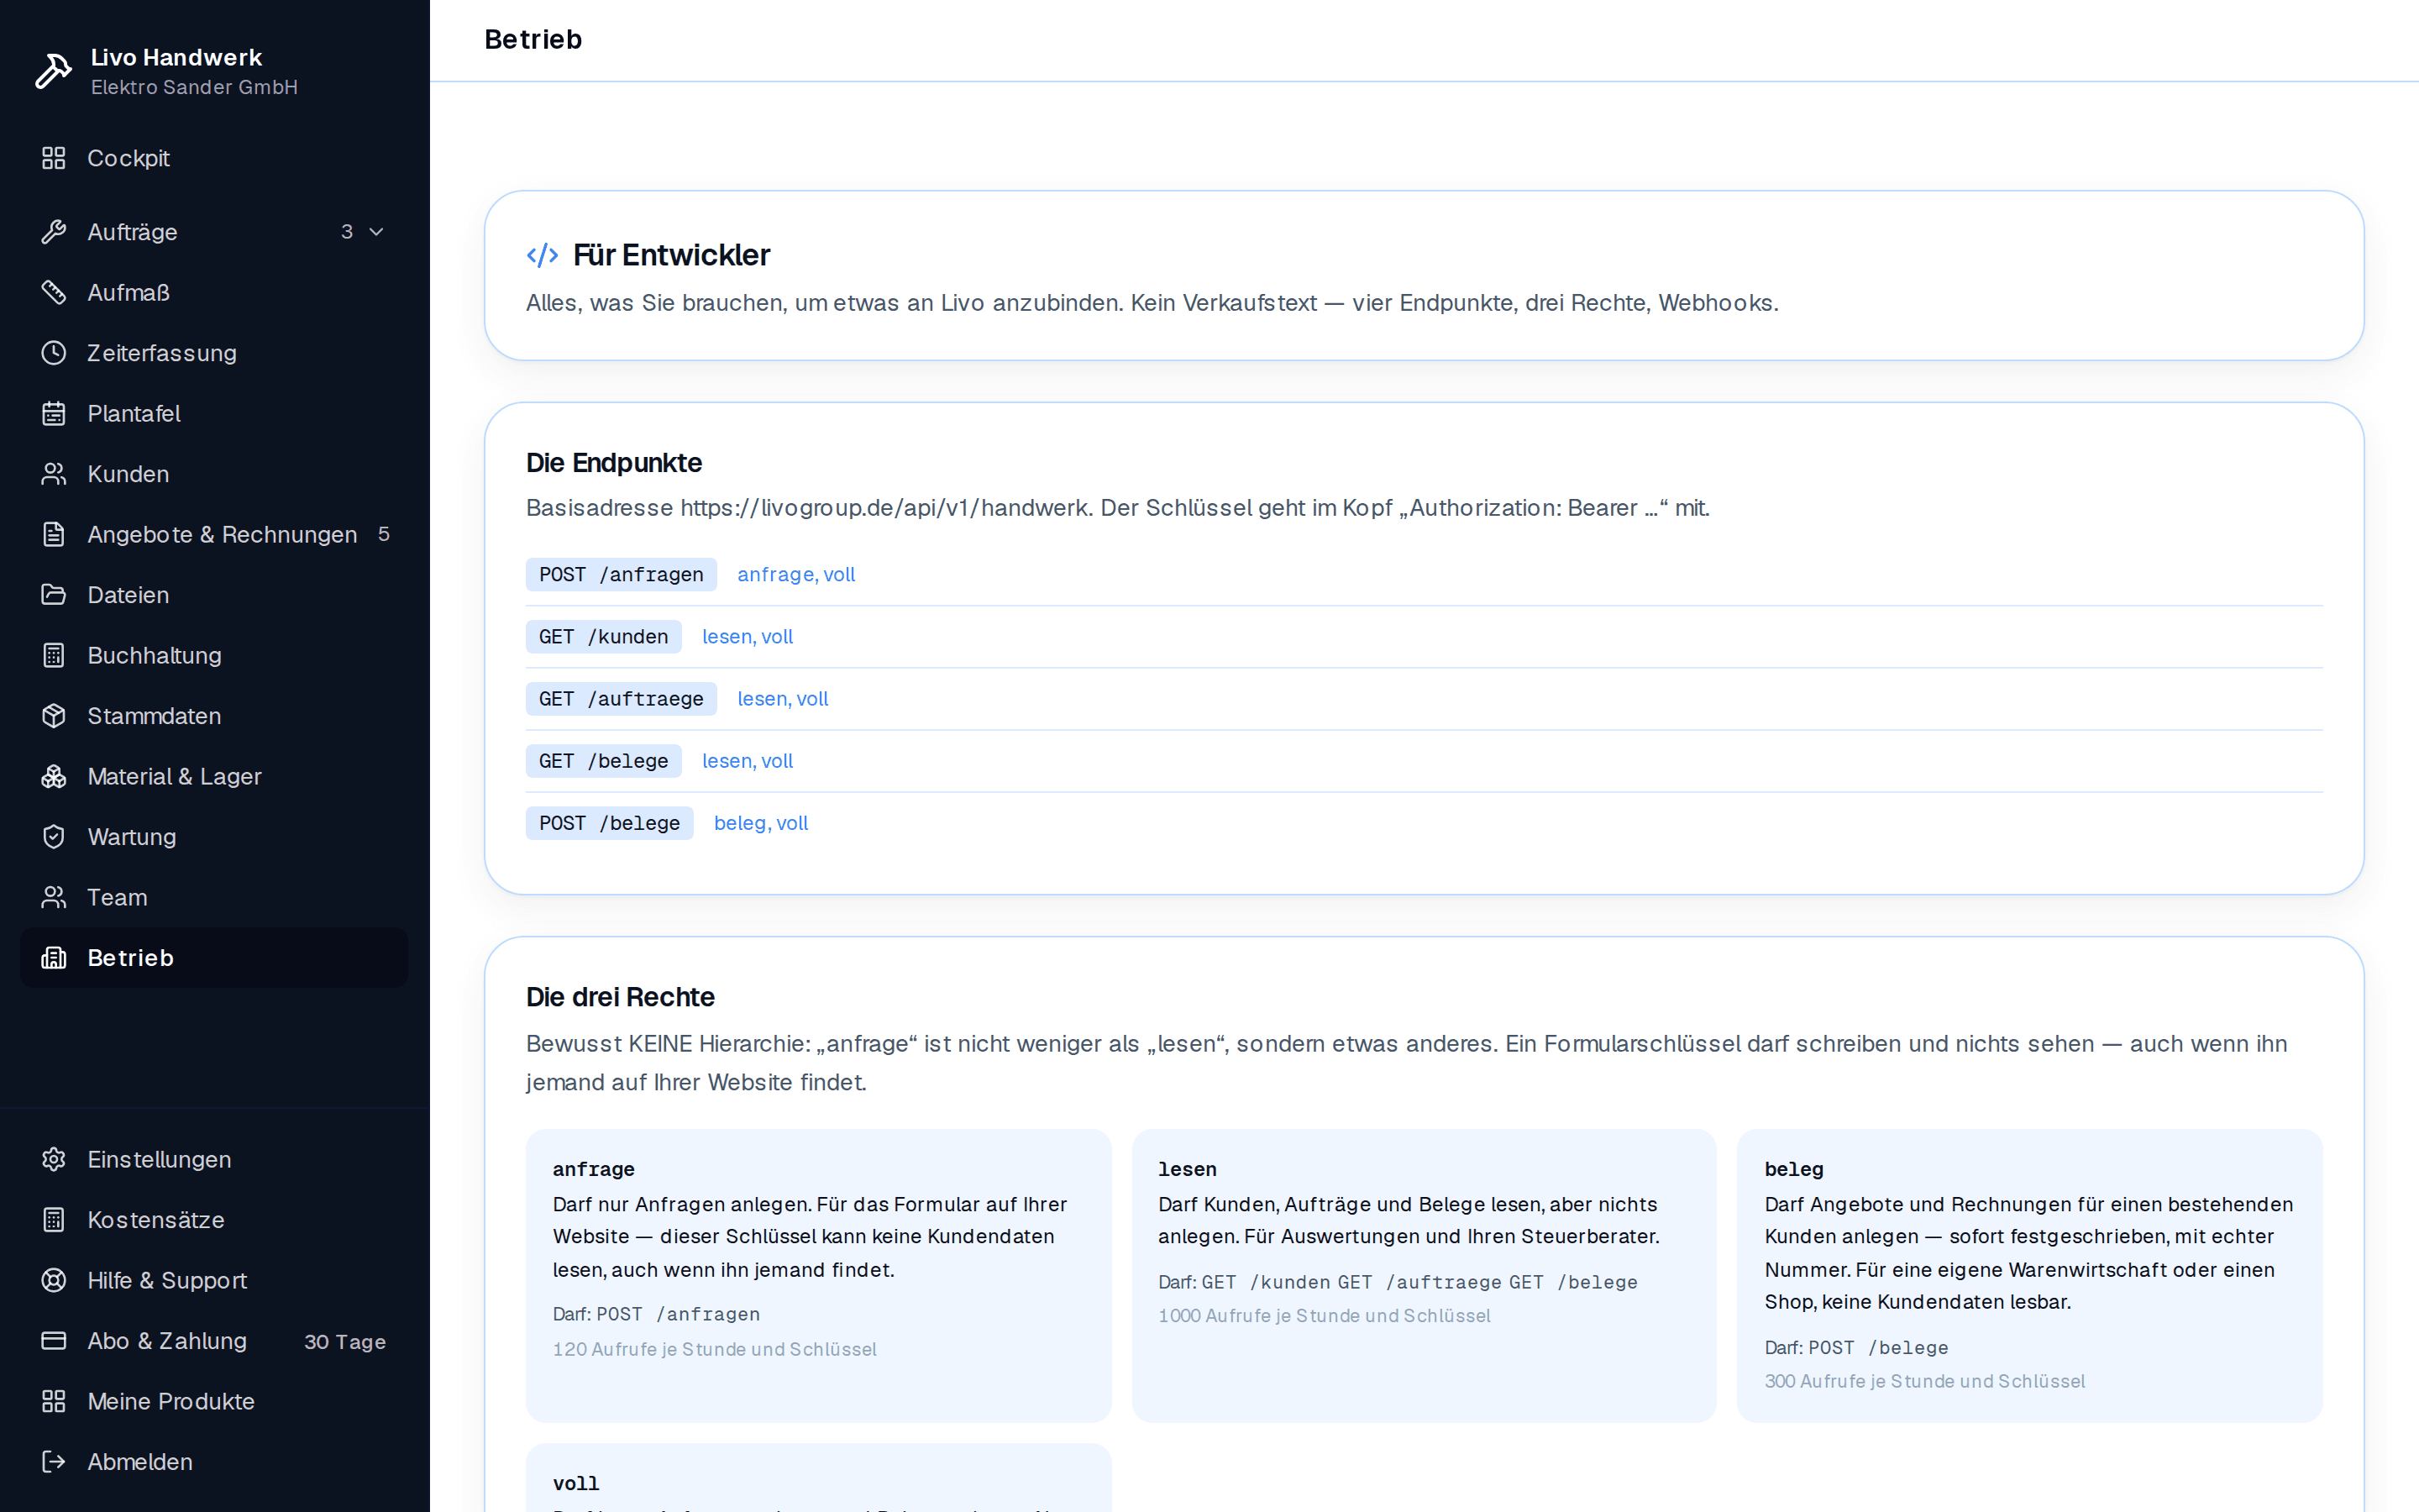Click the GET /kunden endpoint tag
The image size is (2419, 1512).
click(x=604, y=636)
